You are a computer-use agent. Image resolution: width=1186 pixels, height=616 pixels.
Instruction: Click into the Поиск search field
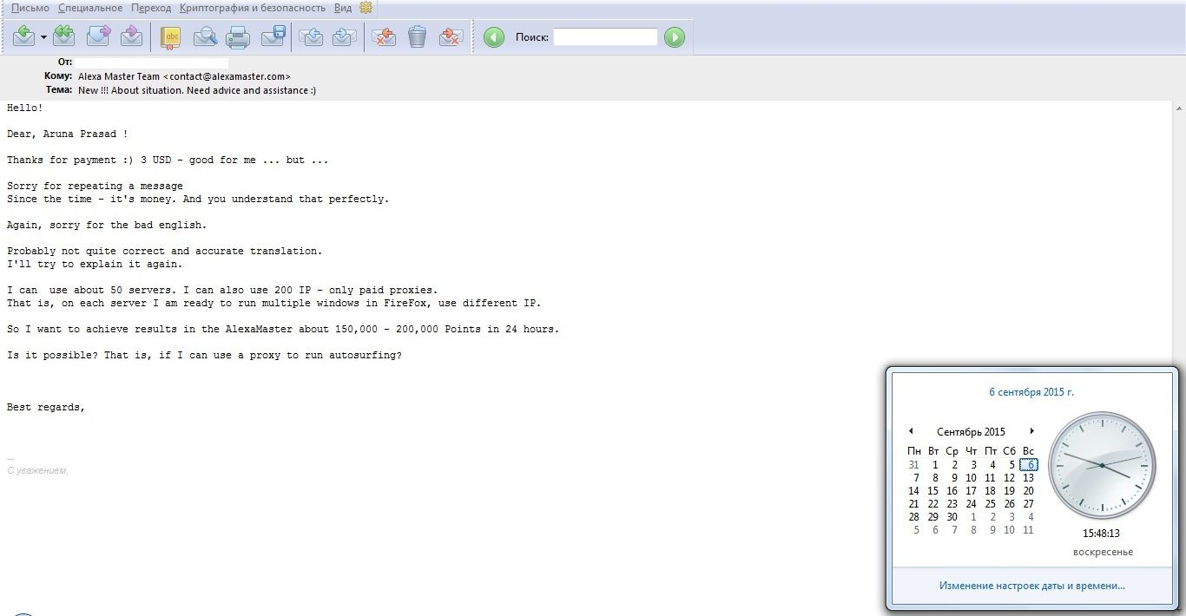[x=605, y=37]
